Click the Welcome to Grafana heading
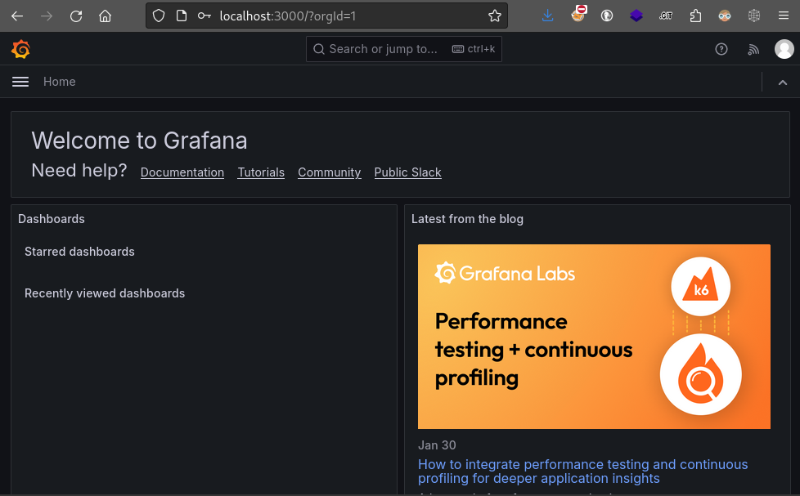The width and height of the screenshot is (800, 496). [139, 141]
